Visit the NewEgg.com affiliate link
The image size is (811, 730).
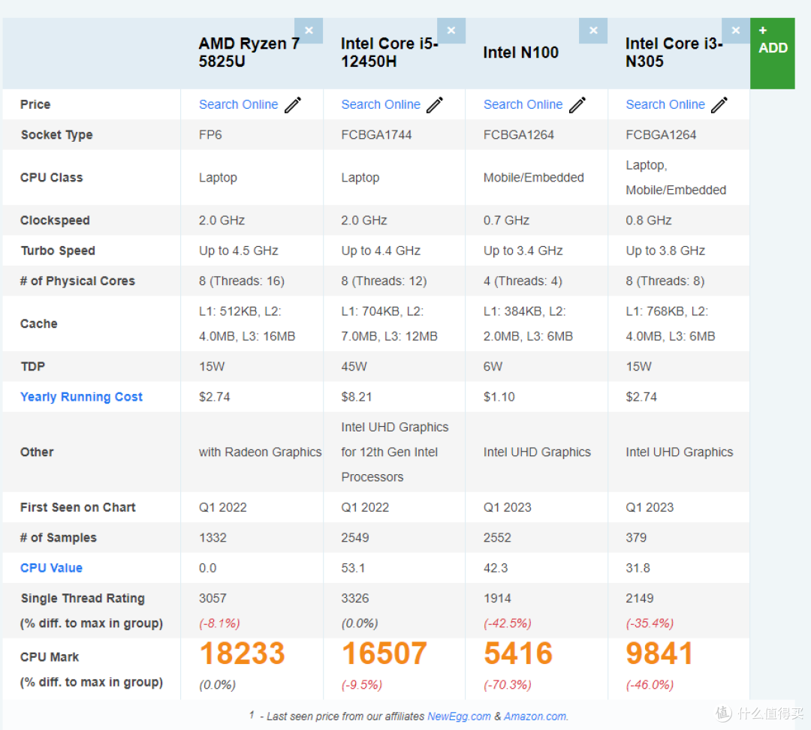(x=459, y=716)
